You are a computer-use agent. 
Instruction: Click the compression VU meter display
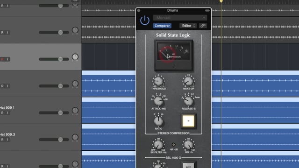pyautogui.click(x=173, y=52)
